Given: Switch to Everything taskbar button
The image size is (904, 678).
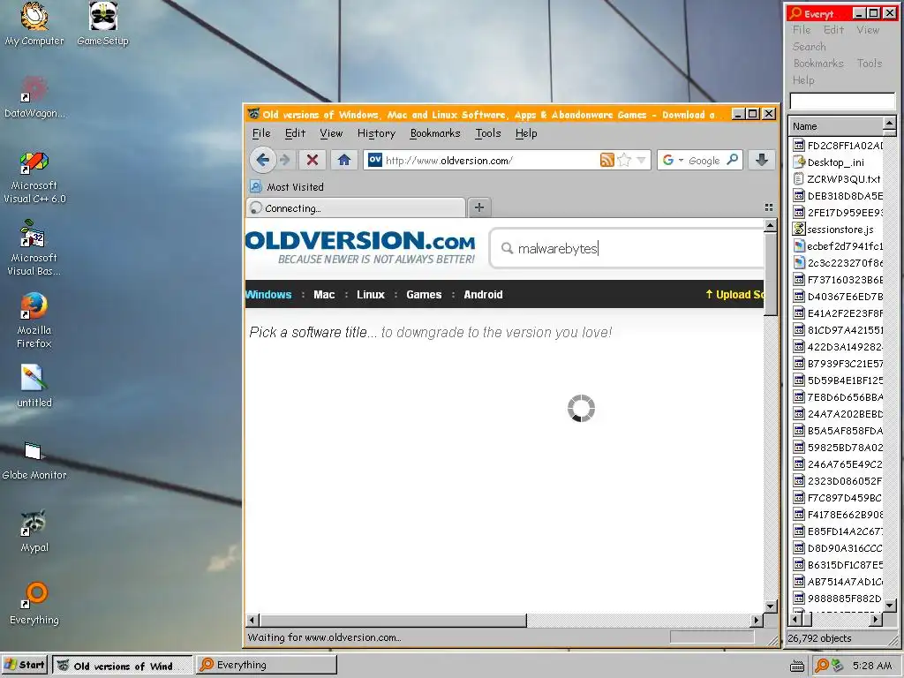Looking at the screenshot, I should (x=267, y=666).
